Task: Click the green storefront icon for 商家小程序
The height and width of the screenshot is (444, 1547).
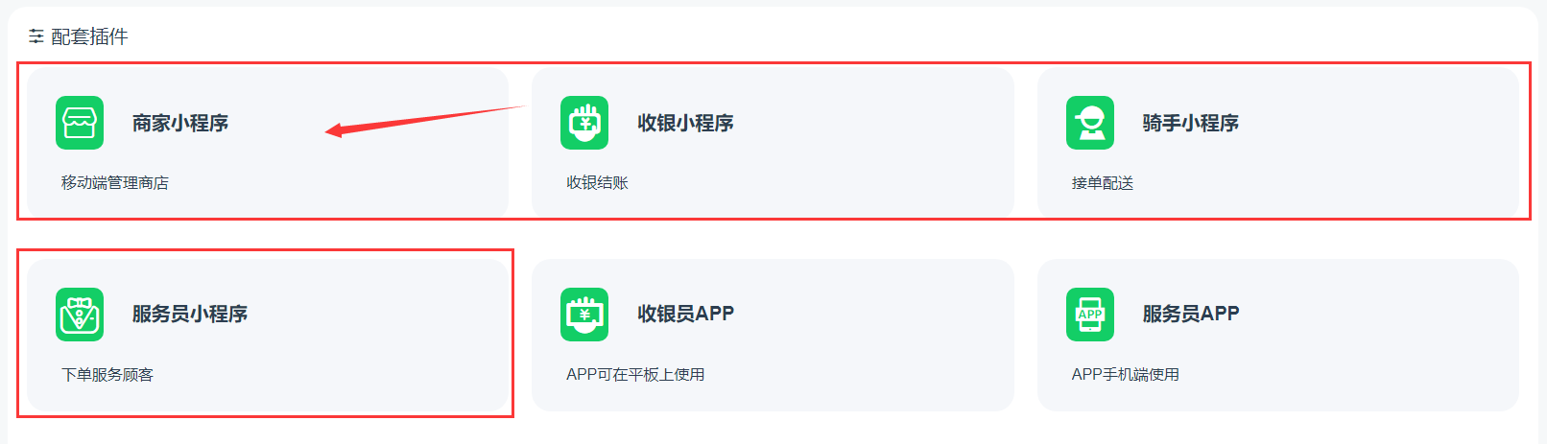Action: tap(80, 123)
